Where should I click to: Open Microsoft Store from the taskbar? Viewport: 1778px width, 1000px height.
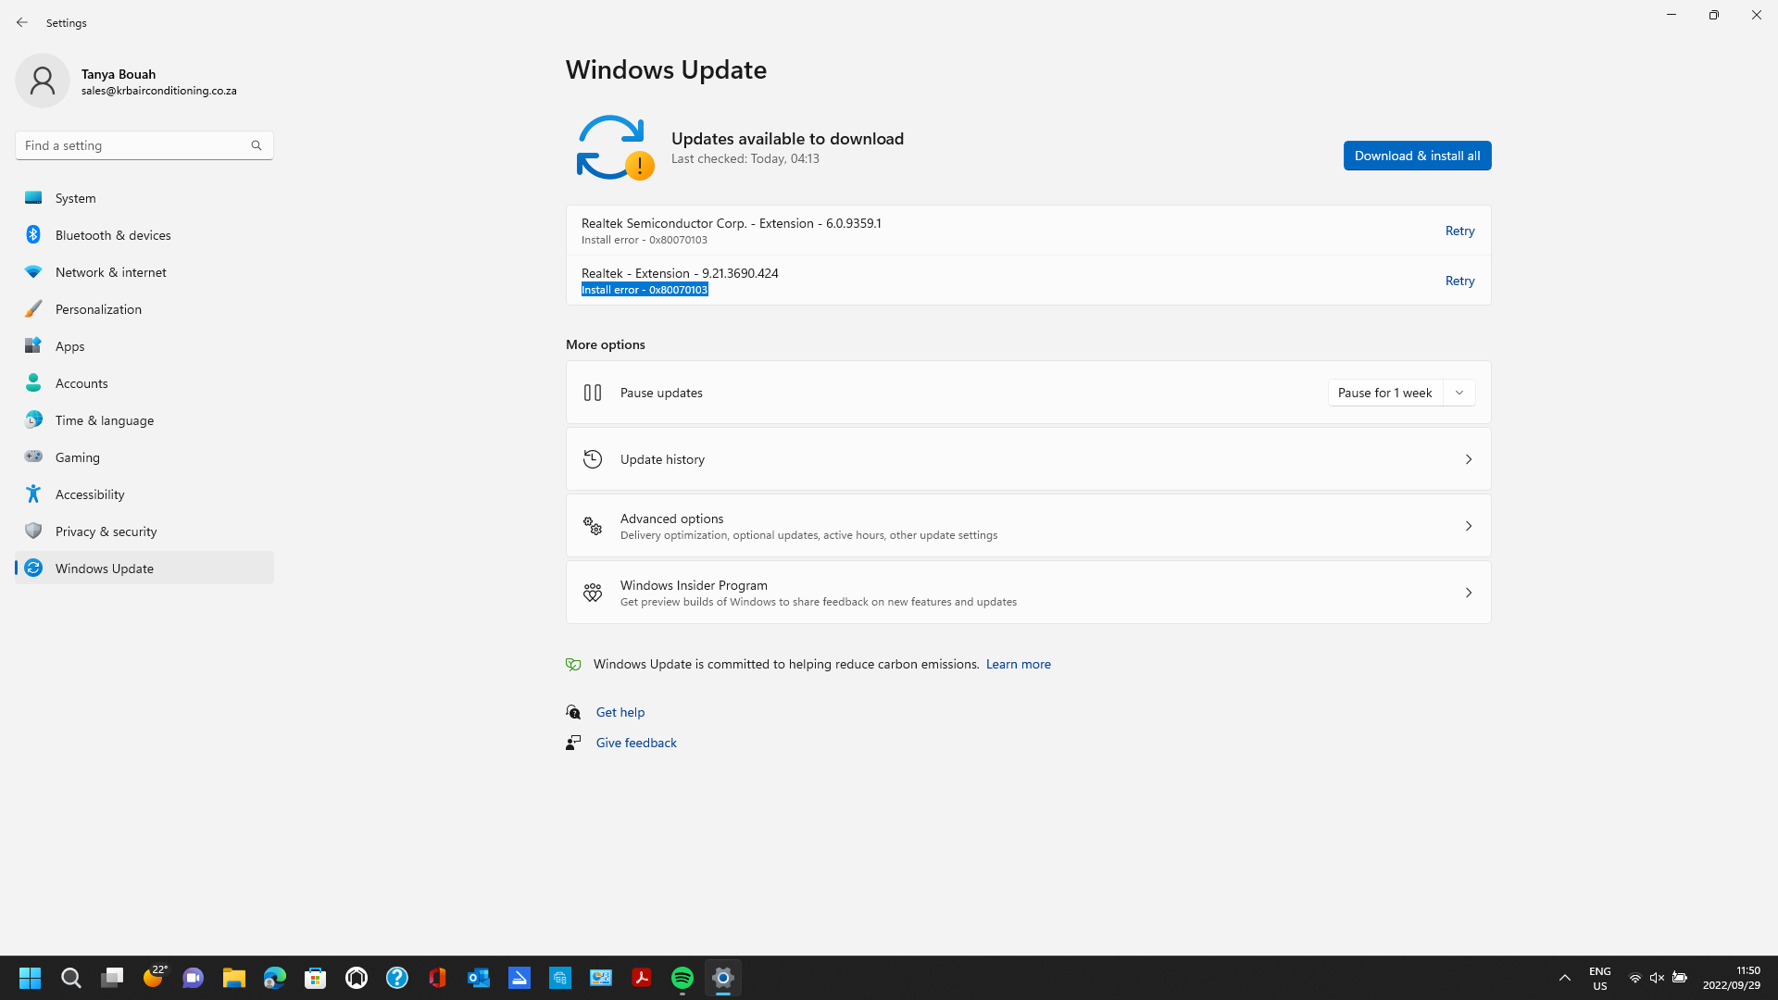point(316,978)
